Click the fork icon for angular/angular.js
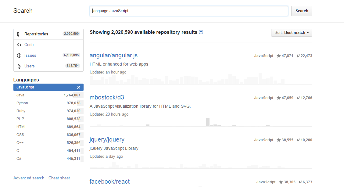The height and width of the screenshot is (187, 344). pos(298,56)
